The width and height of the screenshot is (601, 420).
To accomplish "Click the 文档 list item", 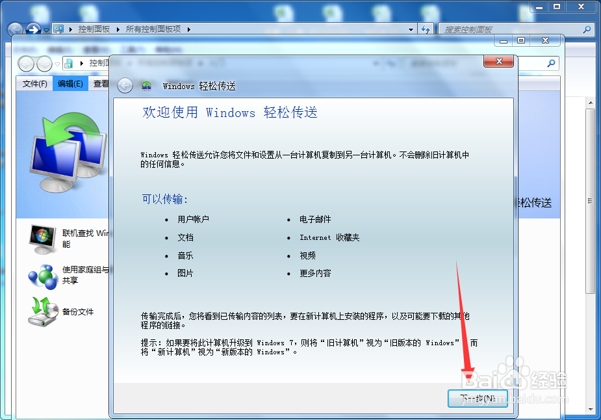I will pyautogui.click(x=186, y=237).
